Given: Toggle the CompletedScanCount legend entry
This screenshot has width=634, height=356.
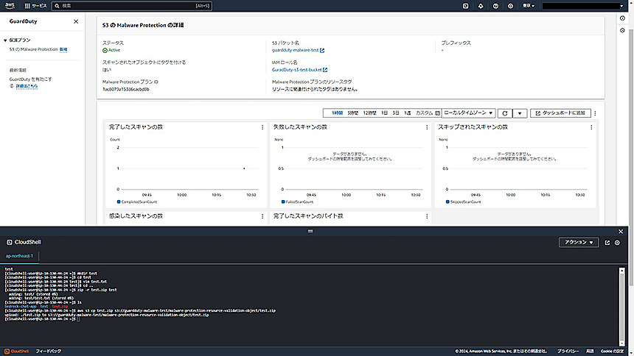Looking at the screenshot, I should 137,202.
